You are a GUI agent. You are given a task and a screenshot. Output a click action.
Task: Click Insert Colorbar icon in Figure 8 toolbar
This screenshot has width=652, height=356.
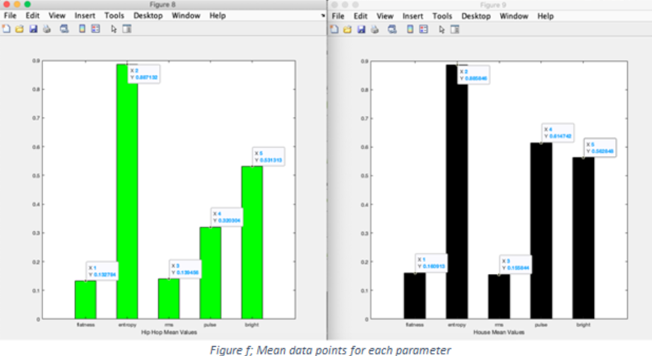(83, 29)
